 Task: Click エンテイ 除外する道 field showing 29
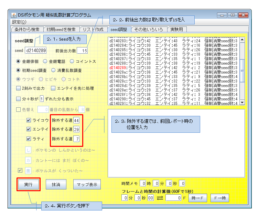(x=76, y=129)
